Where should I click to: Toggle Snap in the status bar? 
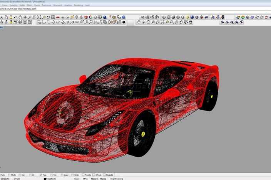pyautogui.click(x=76, y=179)
